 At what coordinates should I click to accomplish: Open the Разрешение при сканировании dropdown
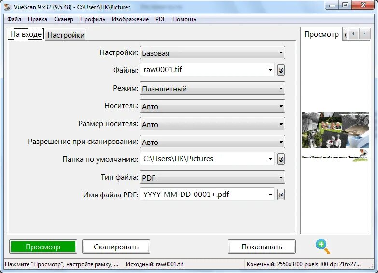(212, 142)
